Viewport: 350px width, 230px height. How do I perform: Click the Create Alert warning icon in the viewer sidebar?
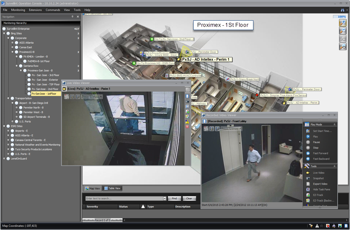(x=187, y=121)
